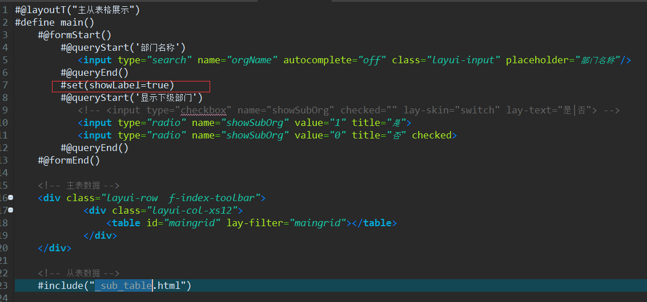Collapse the fold marker beside the layui-col-xs12 div
This screenshot has height=302, width=647.
[x=11, y=210]
